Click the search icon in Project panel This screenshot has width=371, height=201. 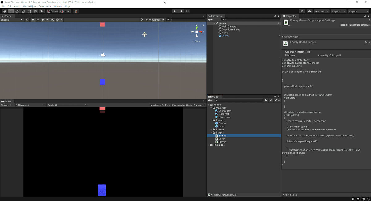(x=217, y=100)
